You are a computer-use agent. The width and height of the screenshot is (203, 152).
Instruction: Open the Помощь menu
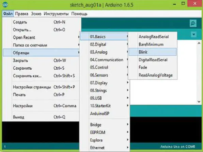pyautogui.click(x=79, y=14)
